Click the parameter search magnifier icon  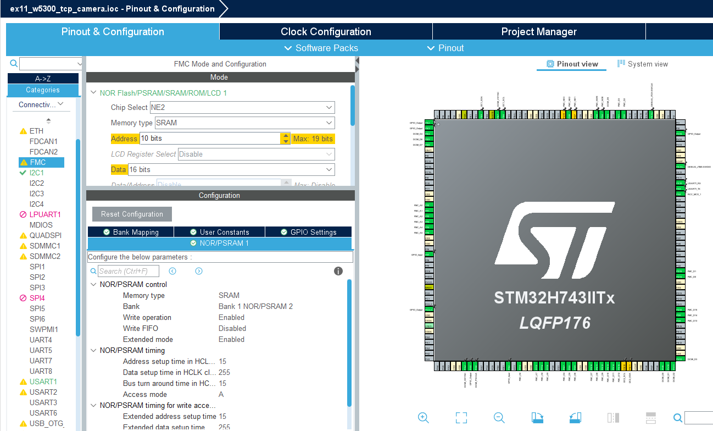point(93,271)
